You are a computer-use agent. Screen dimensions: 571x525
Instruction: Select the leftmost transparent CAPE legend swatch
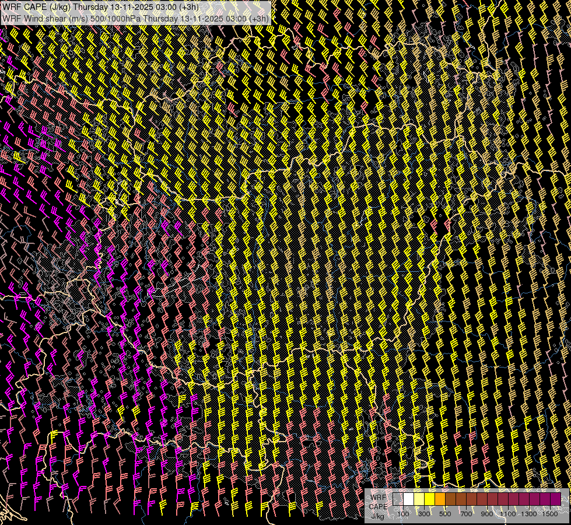click(398, 499)
